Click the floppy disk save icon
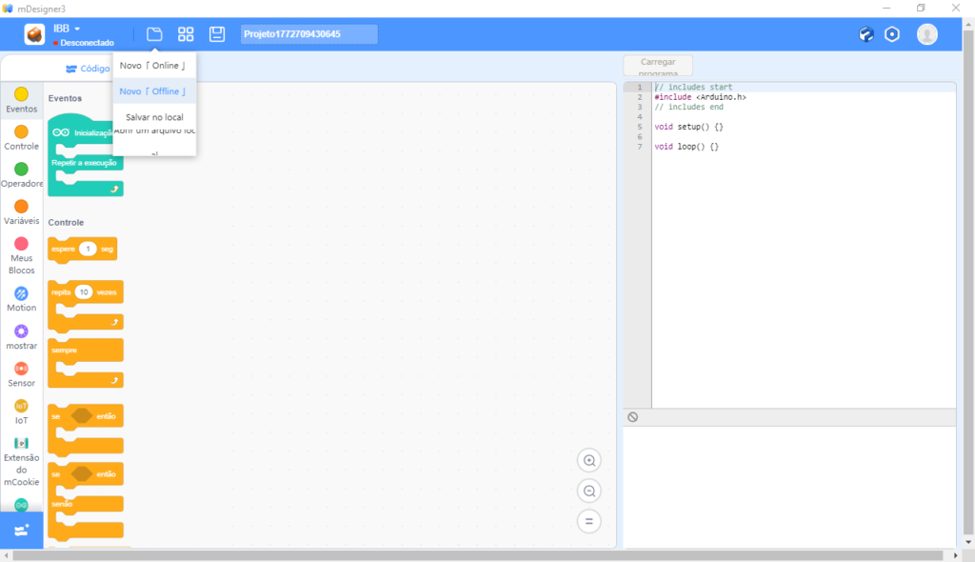Image resolution: width=975 pixels, height=562 pixels. coord(217,34)
